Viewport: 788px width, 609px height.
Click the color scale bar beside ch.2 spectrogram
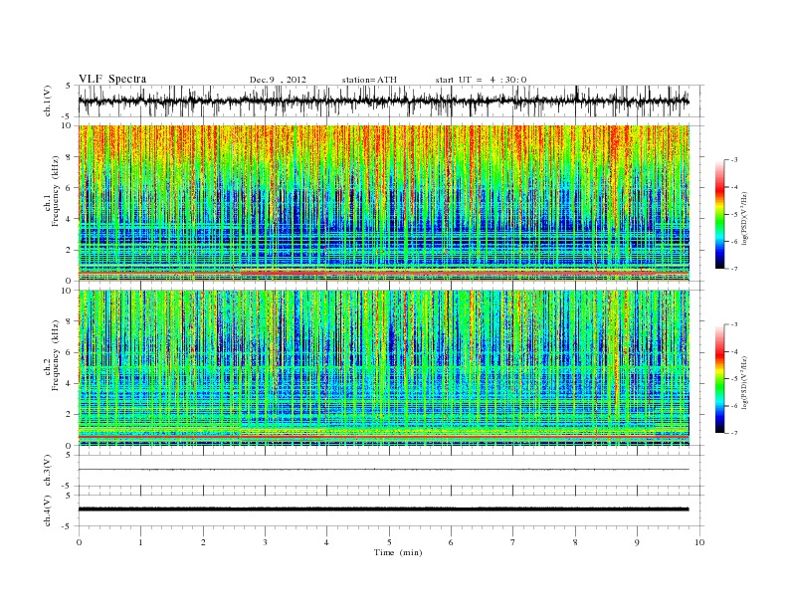(720, 379)
